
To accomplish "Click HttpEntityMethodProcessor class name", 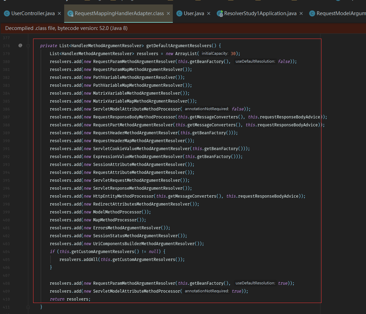I will 123,196.
